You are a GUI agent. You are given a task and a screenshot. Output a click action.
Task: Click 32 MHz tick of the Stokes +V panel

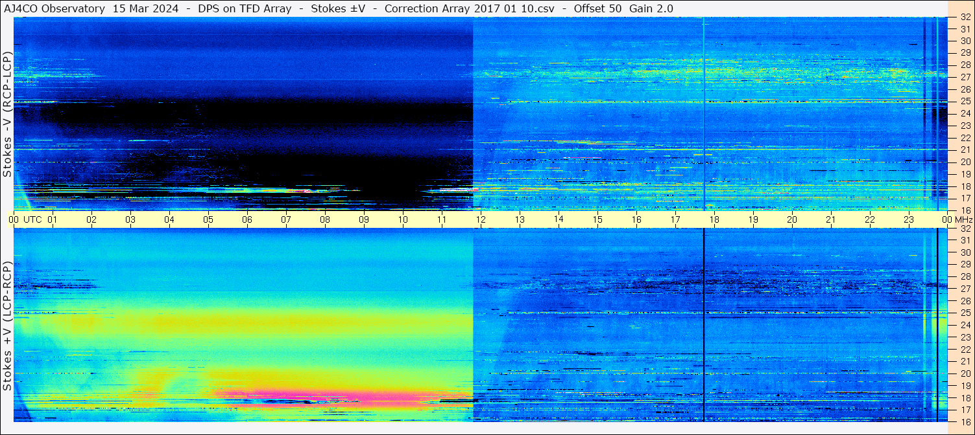[965, 229]
